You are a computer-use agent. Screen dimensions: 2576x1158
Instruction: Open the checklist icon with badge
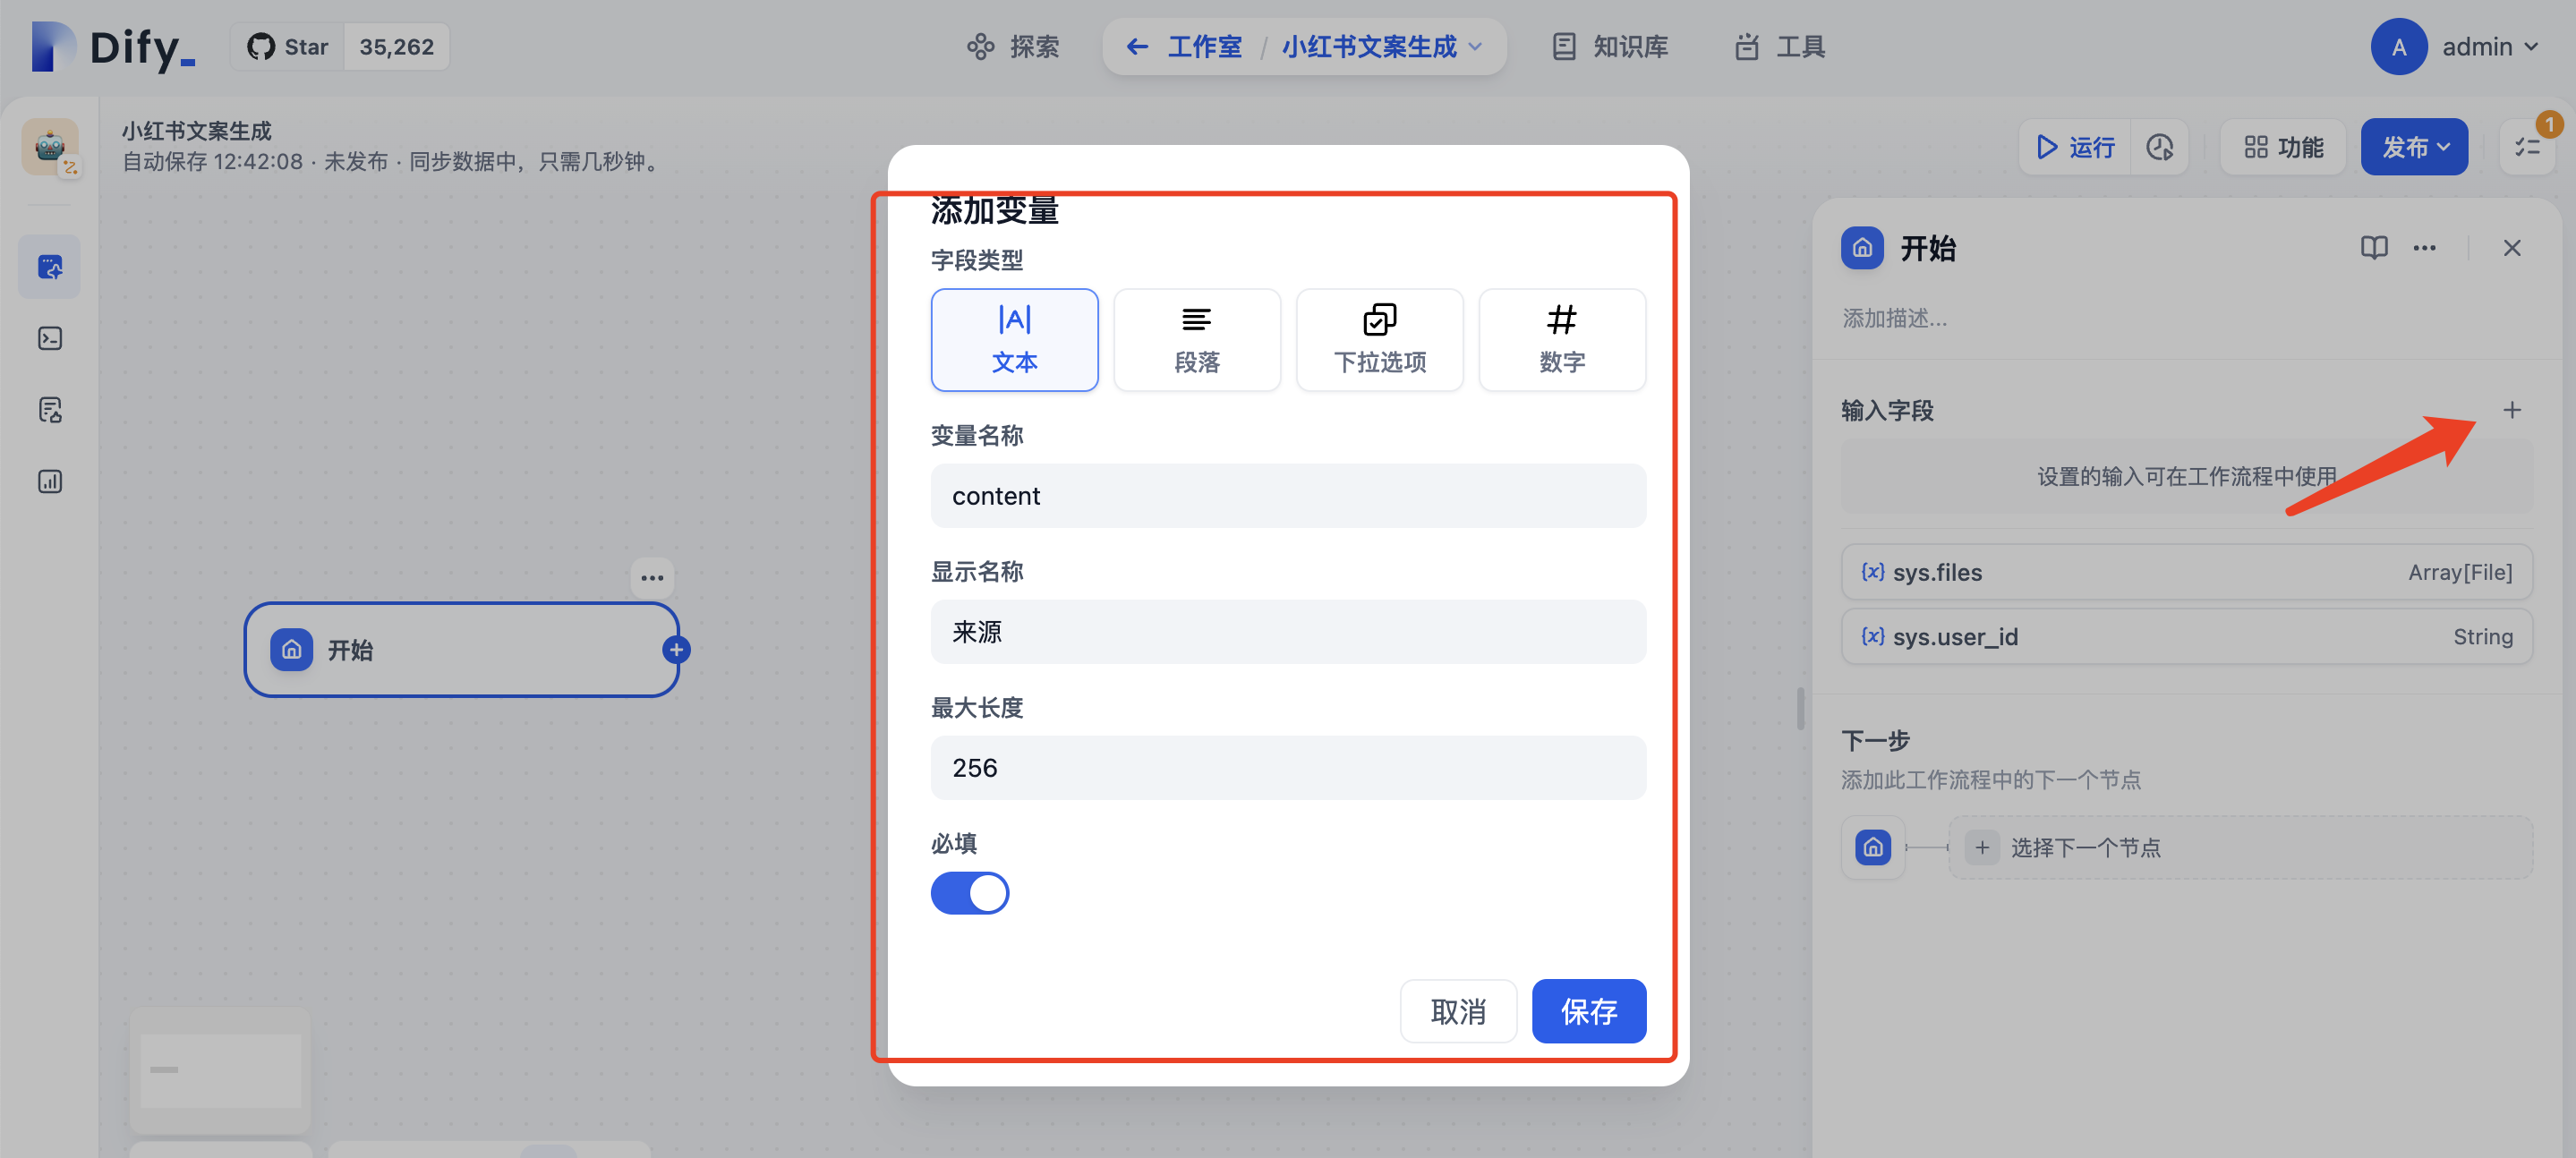pos(2527,148)
